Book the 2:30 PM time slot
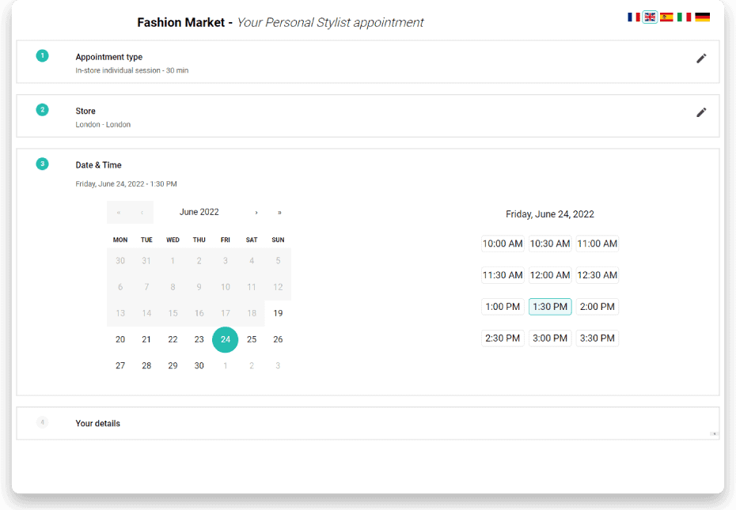The width and height of the screenshot is (736, 510). coord(503,338)
